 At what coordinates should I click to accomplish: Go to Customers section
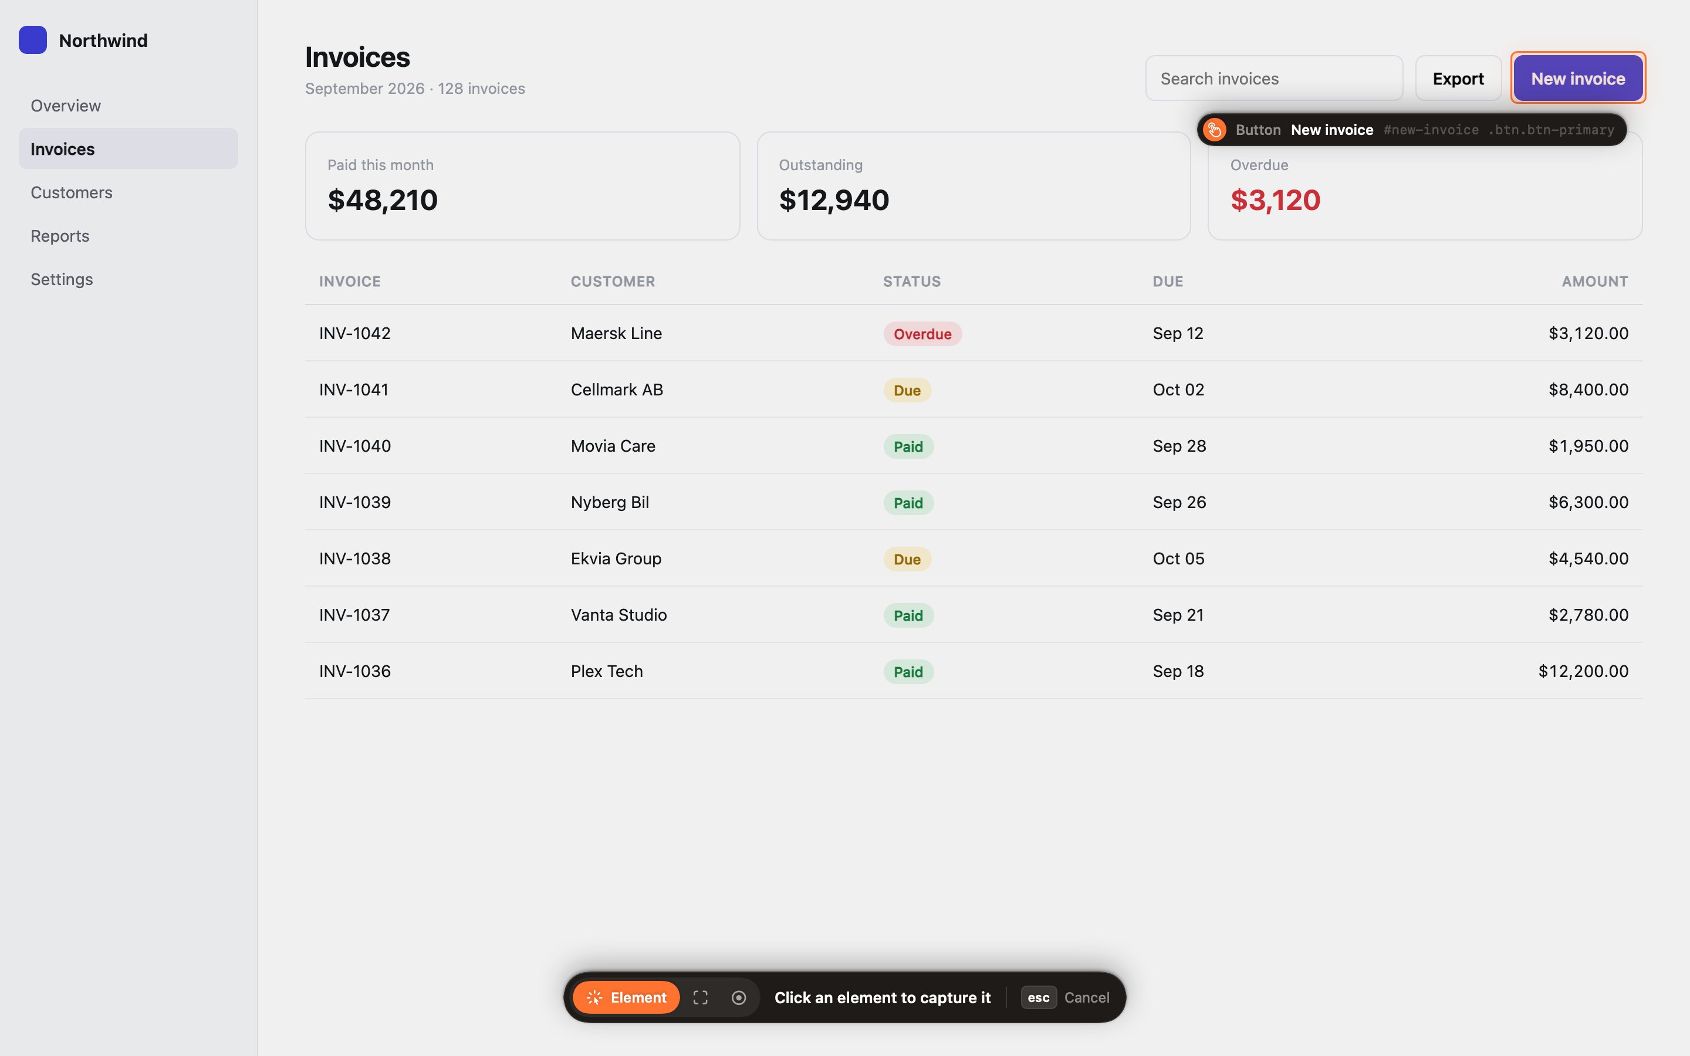click(129, 192)
